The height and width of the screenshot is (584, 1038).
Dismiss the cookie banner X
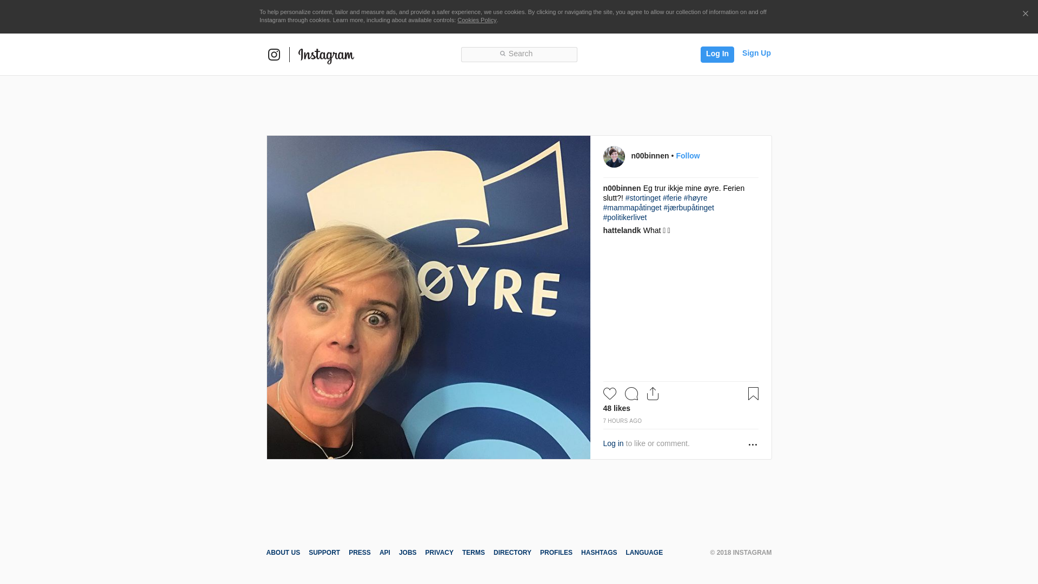pyautogui.click(x=1025, y=14)
